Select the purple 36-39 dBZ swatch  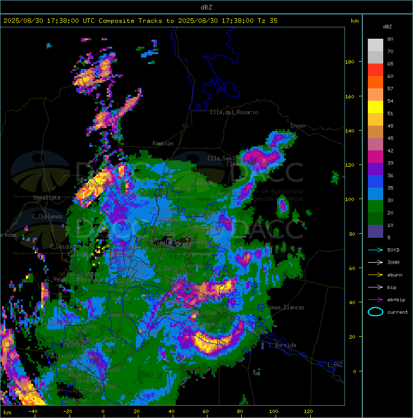[x=375, y=169]
